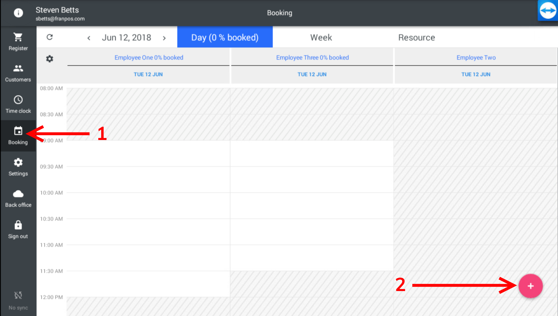Select the Day view tab
The image size is (558, 316).
pyautogui.click(x=225, y=37)
